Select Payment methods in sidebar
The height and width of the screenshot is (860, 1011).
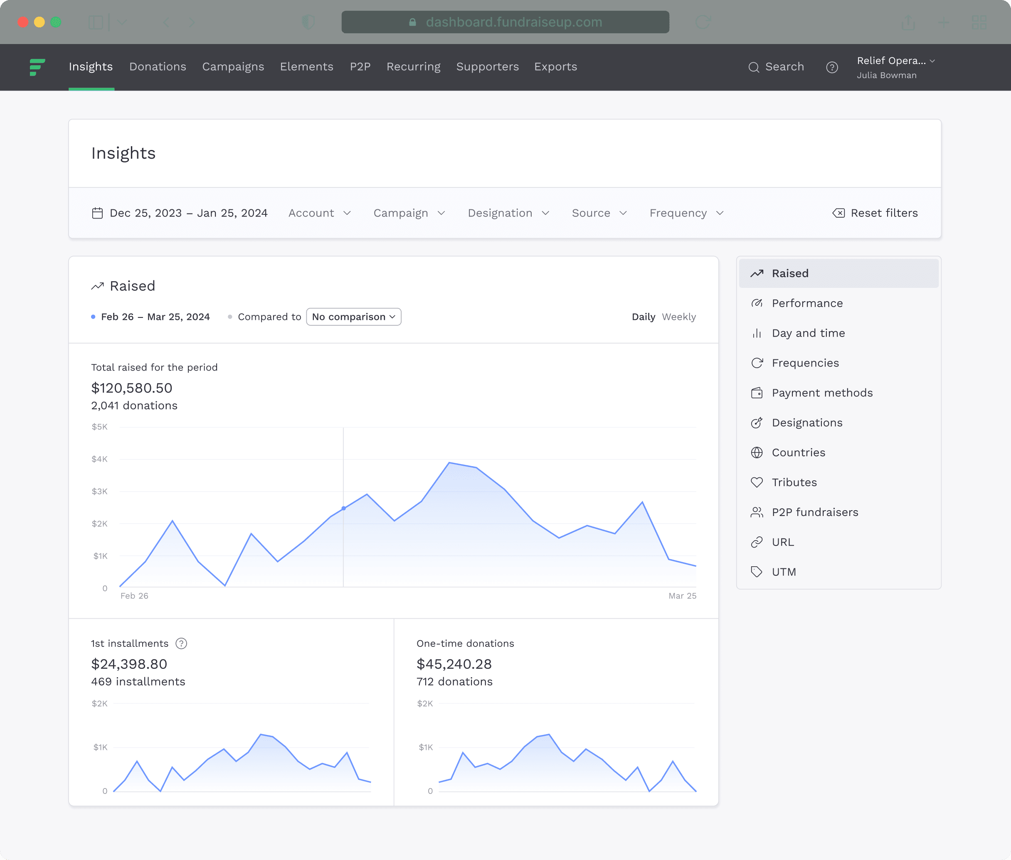[x=838, y=393]
